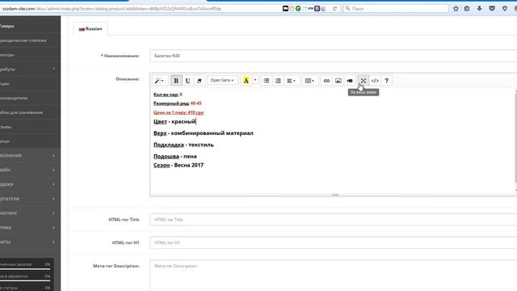Click the insert video icon
Viewport: 517px width, 291px height.
tap(350, 81)
